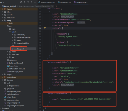128x111 pixels.
Task: Open build-profile.json5 under entry folder
Action: pos(16,63)
